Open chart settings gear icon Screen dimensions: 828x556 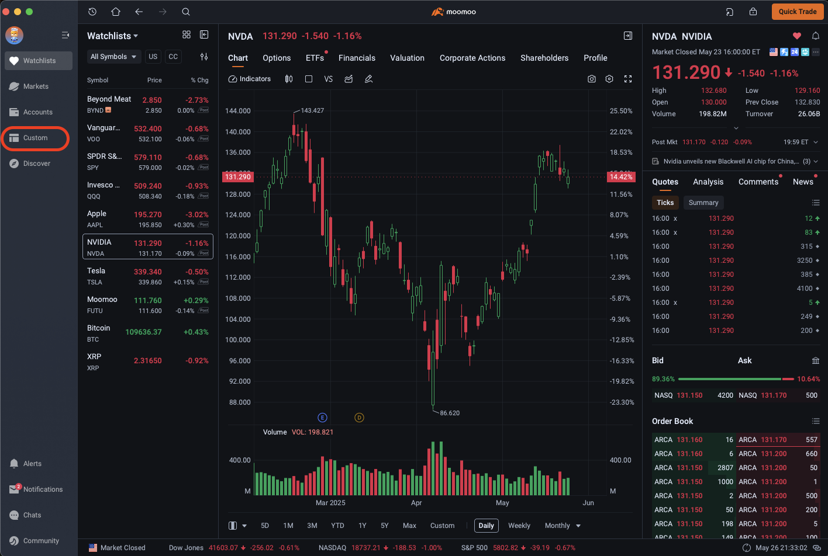tap(609, 79)
